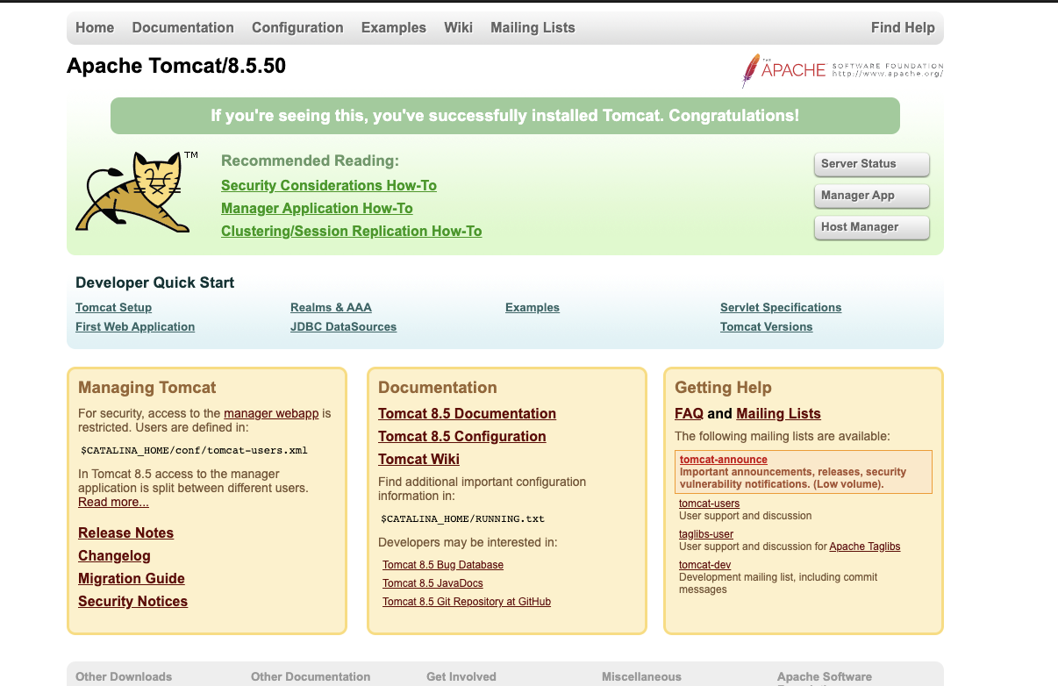
Task: Open the Realms & AAA link
Action: coord(331,307)
